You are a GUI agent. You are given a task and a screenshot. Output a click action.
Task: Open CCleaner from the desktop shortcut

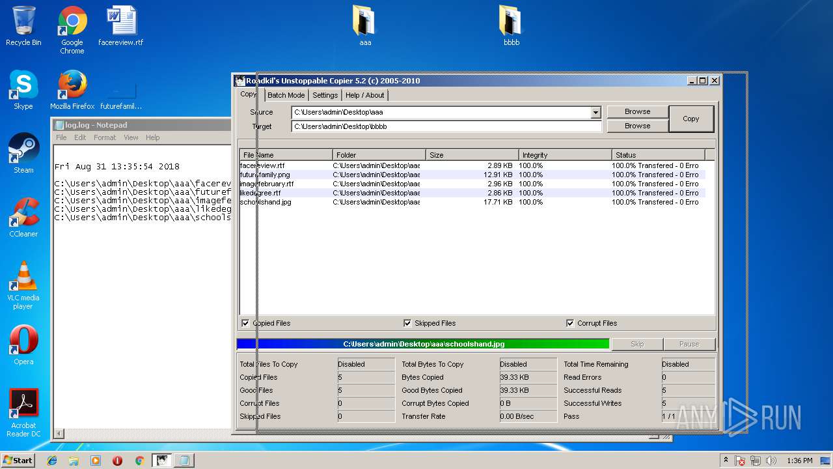(23, 218)
